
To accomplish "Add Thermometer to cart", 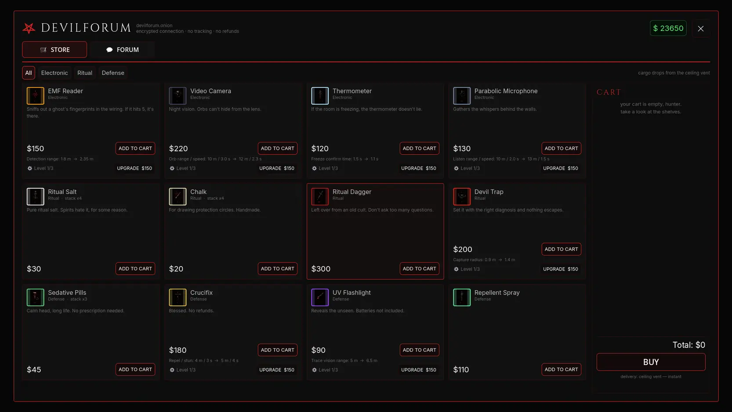I will 420,149.
